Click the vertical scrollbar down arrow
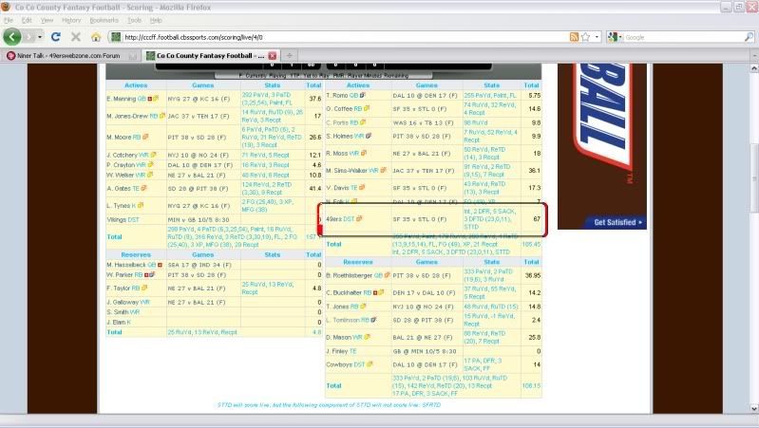 click(x=754, y=409)
